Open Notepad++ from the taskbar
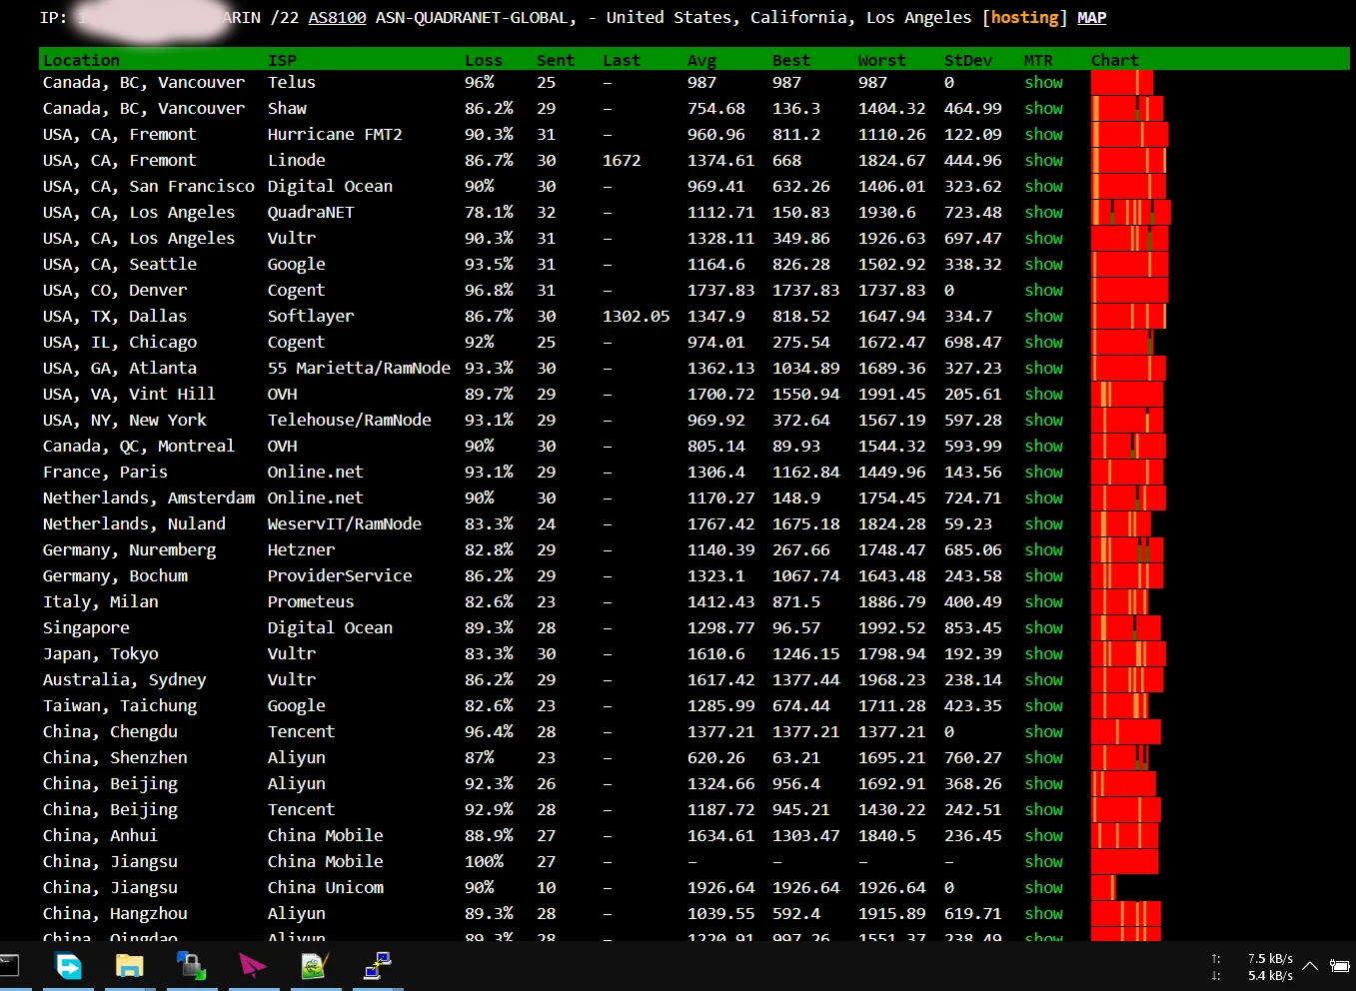Viewport: 1356px width, 991px height. click(315, 966)
